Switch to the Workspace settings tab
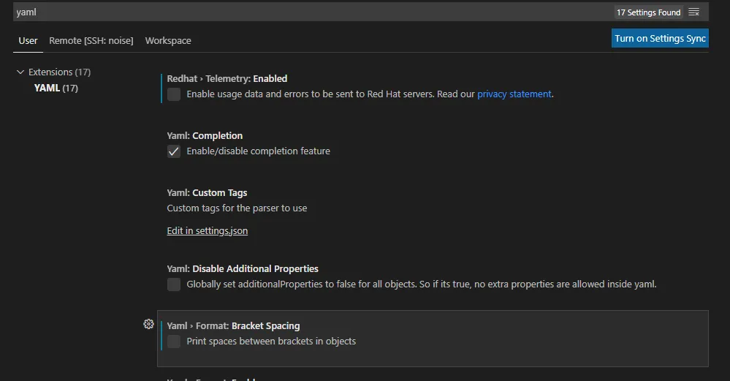 pyautogui.click(x=168, y=41)
